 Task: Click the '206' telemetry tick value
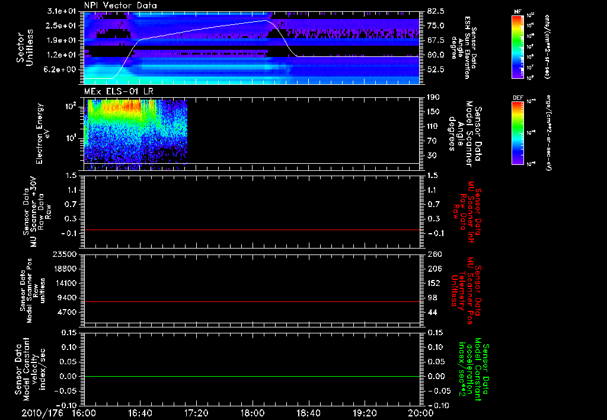(x=434, y=269)
